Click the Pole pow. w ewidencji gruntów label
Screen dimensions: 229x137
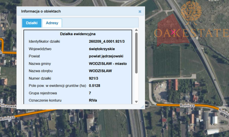pos(57,86)
